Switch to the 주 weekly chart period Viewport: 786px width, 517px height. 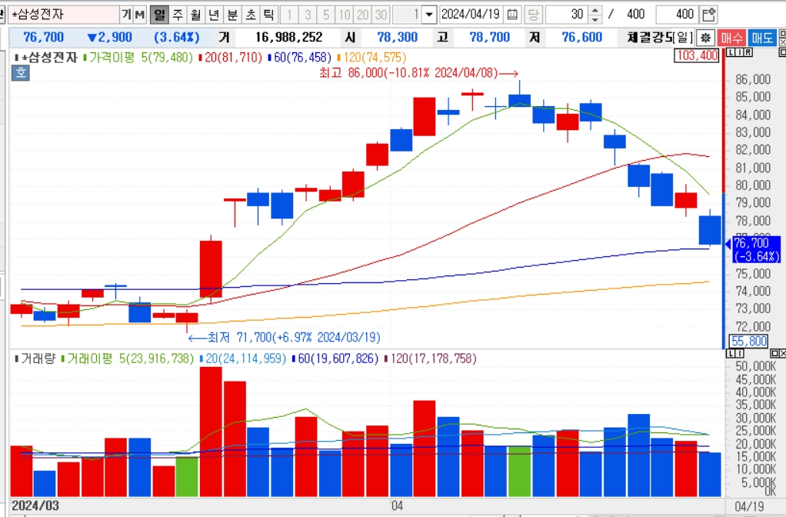tap(178, 15)
